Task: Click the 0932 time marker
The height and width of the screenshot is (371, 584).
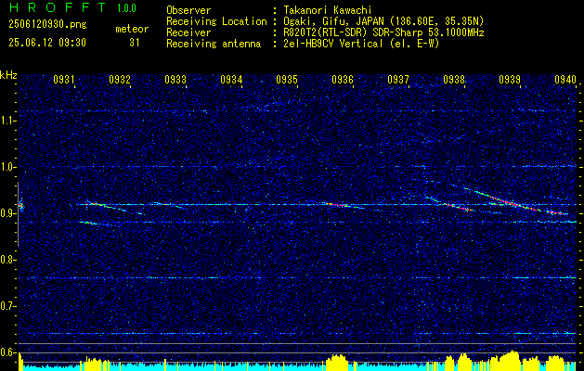Action: (x=120, y=79)
